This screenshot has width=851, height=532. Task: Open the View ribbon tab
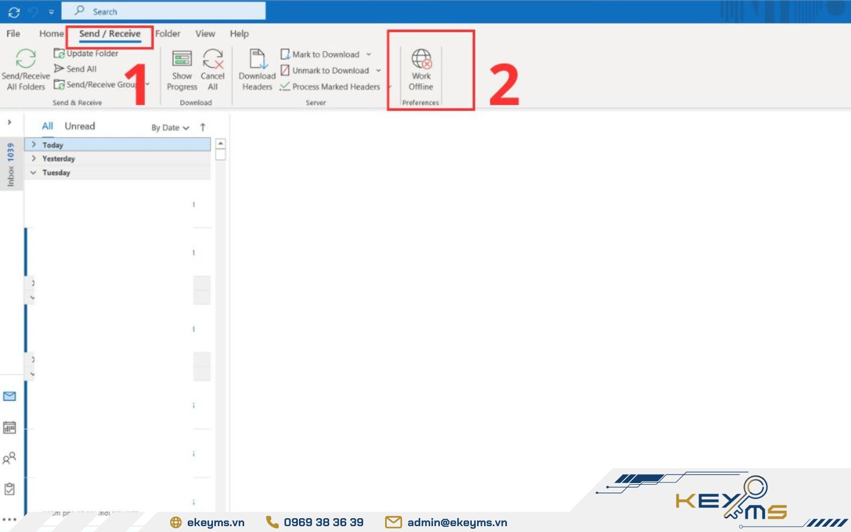coord(204,34)
